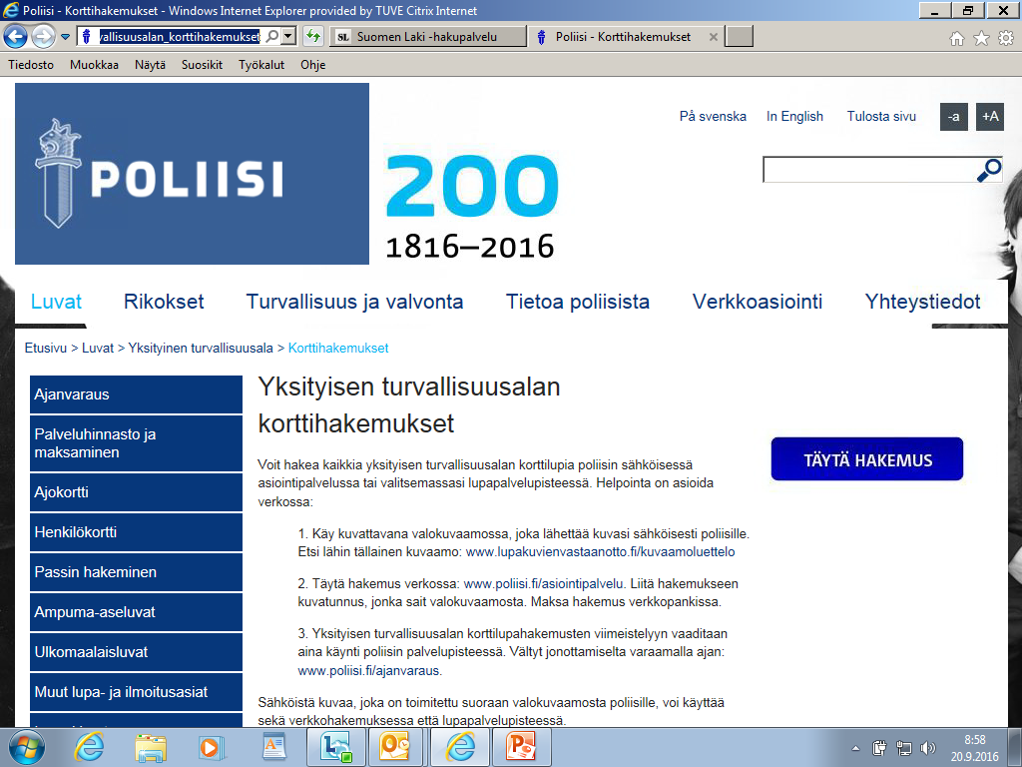Open the Outlook taskbar icon
Viewport: 1022px width, 767px height.
pyautogui.click(x=395, y=747)
